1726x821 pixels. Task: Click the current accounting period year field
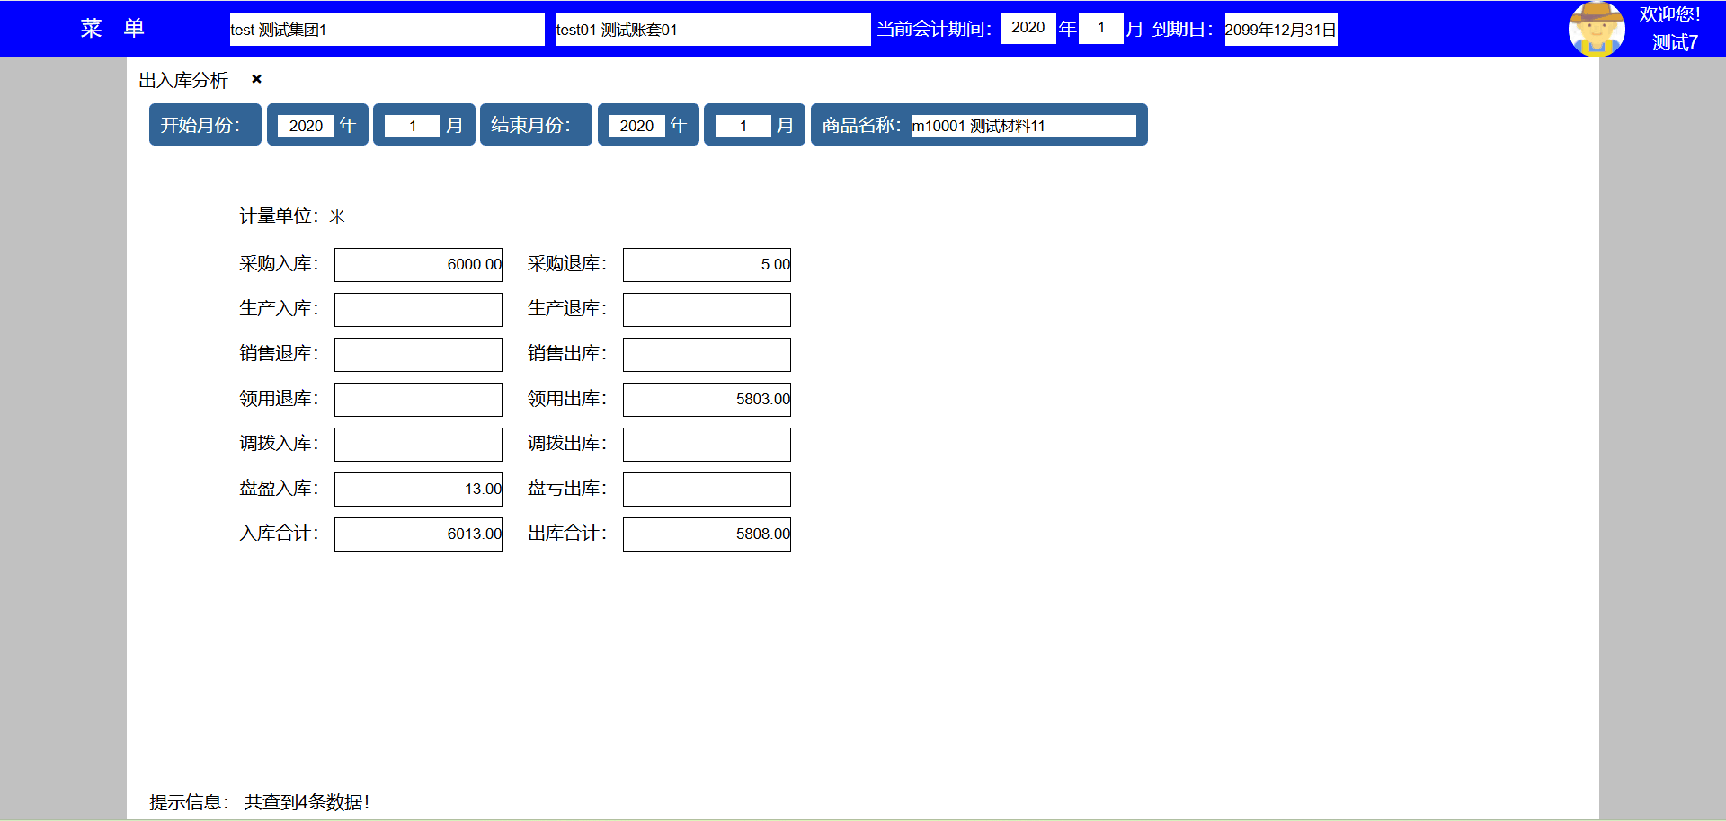(x=1028, y=28)
